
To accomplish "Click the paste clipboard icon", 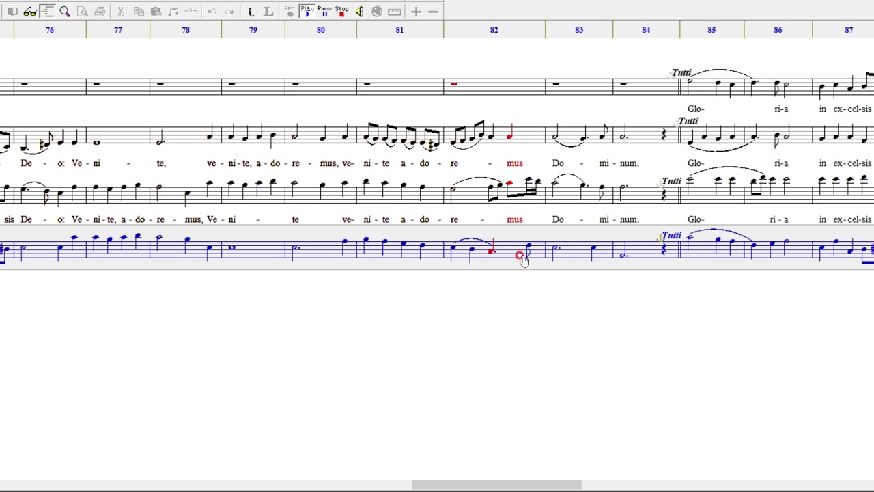I will coord(156,12).
